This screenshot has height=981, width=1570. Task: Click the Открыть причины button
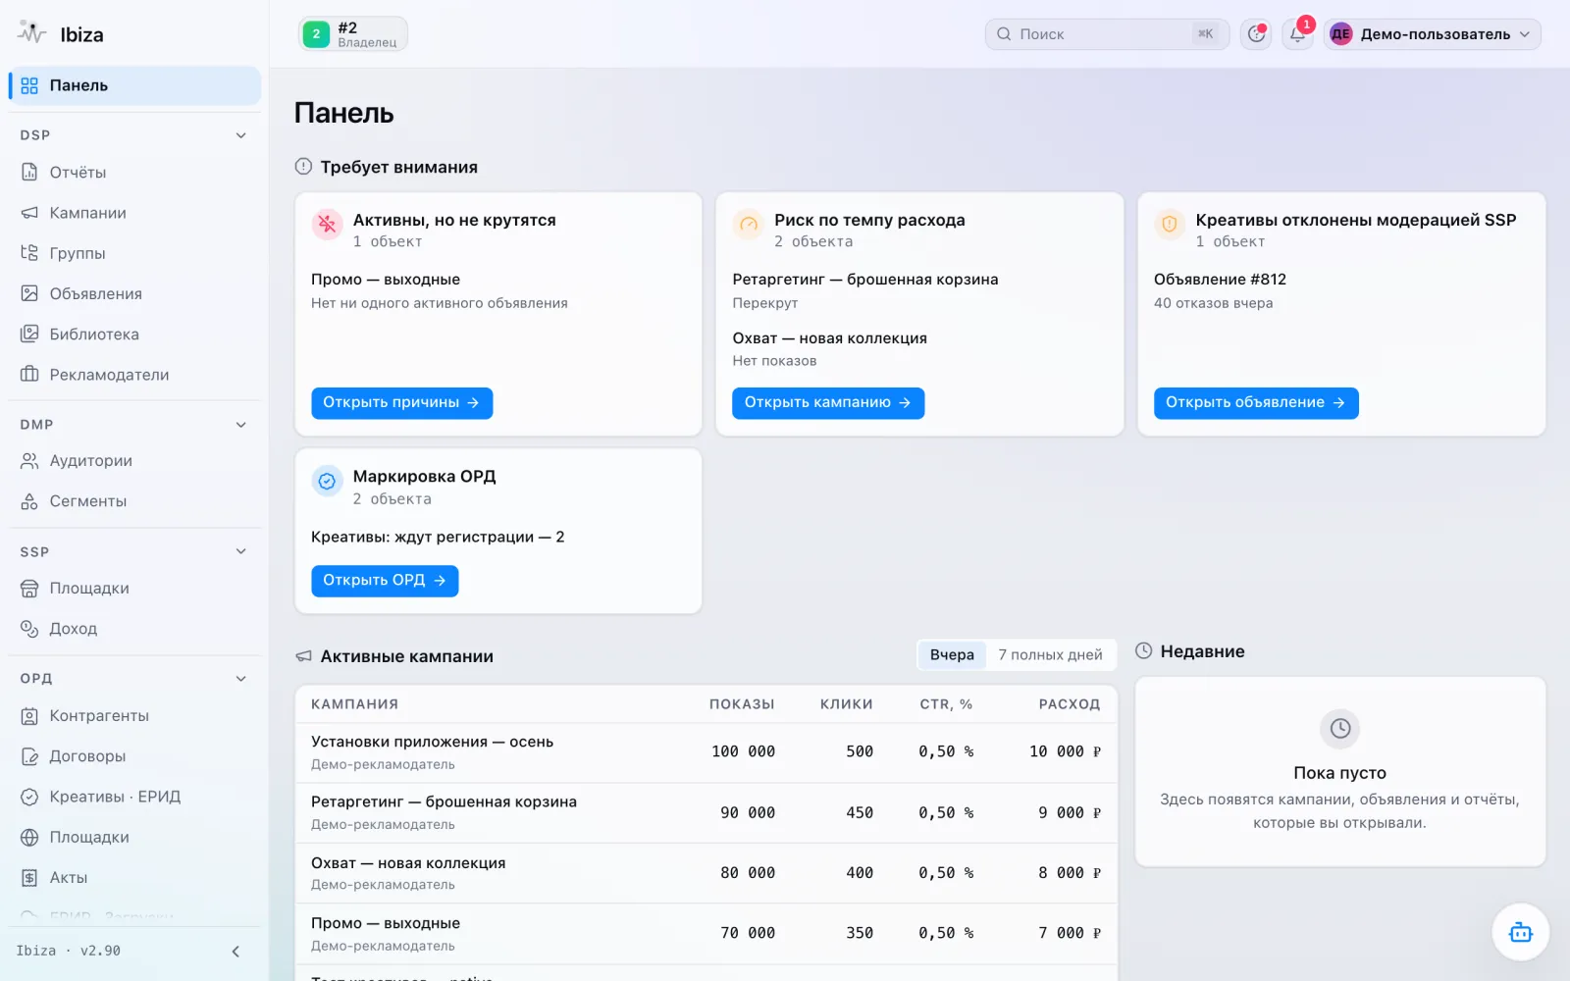[401, 403]
